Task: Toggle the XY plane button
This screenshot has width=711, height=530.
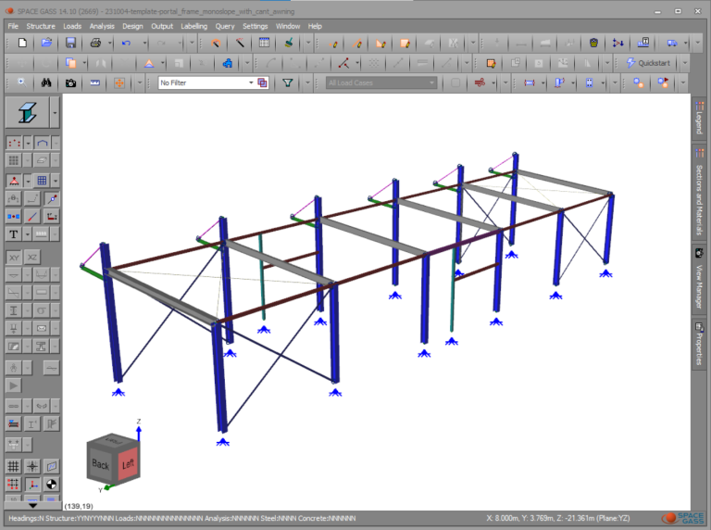Action: [x=15, y=257]
